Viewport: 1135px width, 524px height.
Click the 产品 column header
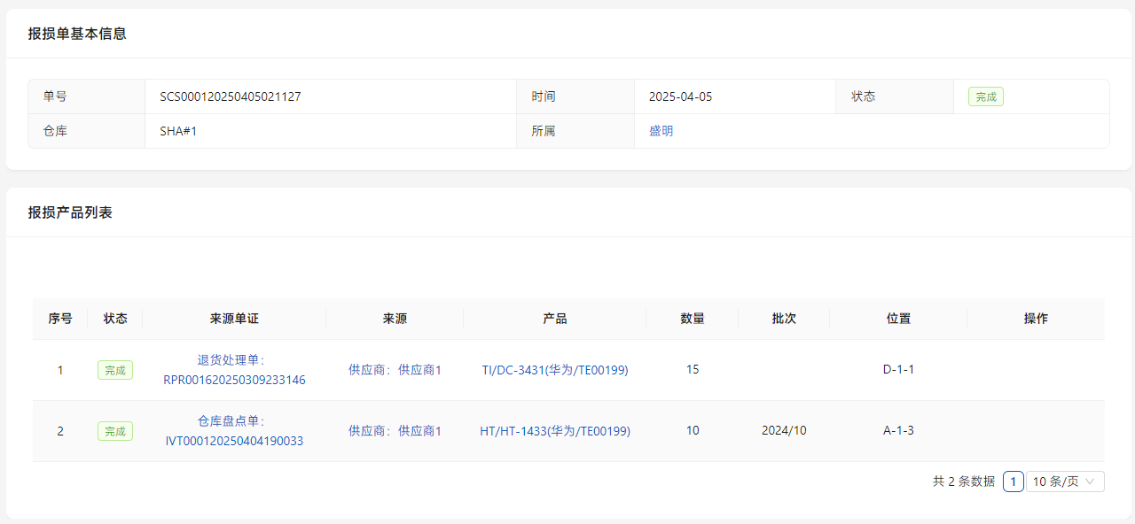click(555, 319)
